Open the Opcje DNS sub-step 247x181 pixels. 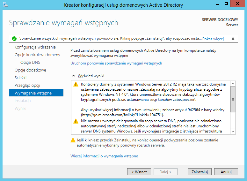coord(30,63)
